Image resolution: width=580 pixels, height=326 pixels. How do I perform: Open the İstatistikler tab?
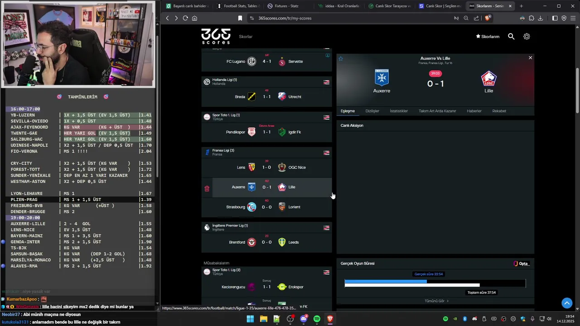pos(399,111)
